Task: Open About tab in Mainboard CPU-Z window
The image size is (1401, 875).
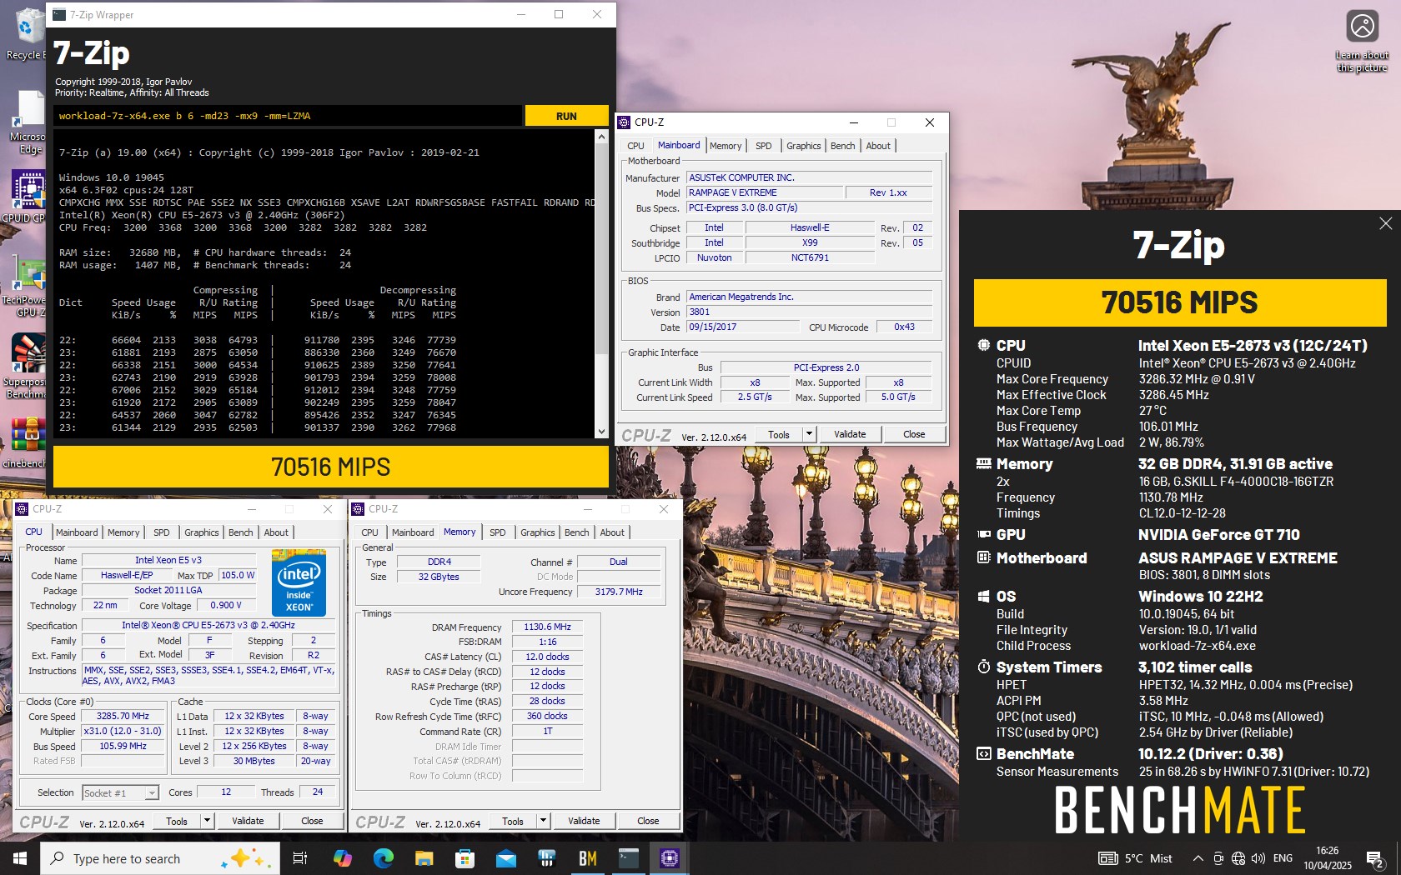Action: 878,146
